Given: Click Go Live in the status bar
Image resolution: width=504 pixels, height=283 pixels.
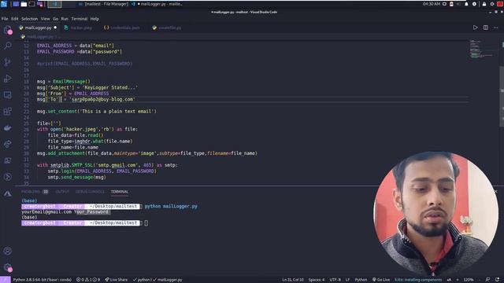Looking at the screenshot, I should [x=381, y=280].
